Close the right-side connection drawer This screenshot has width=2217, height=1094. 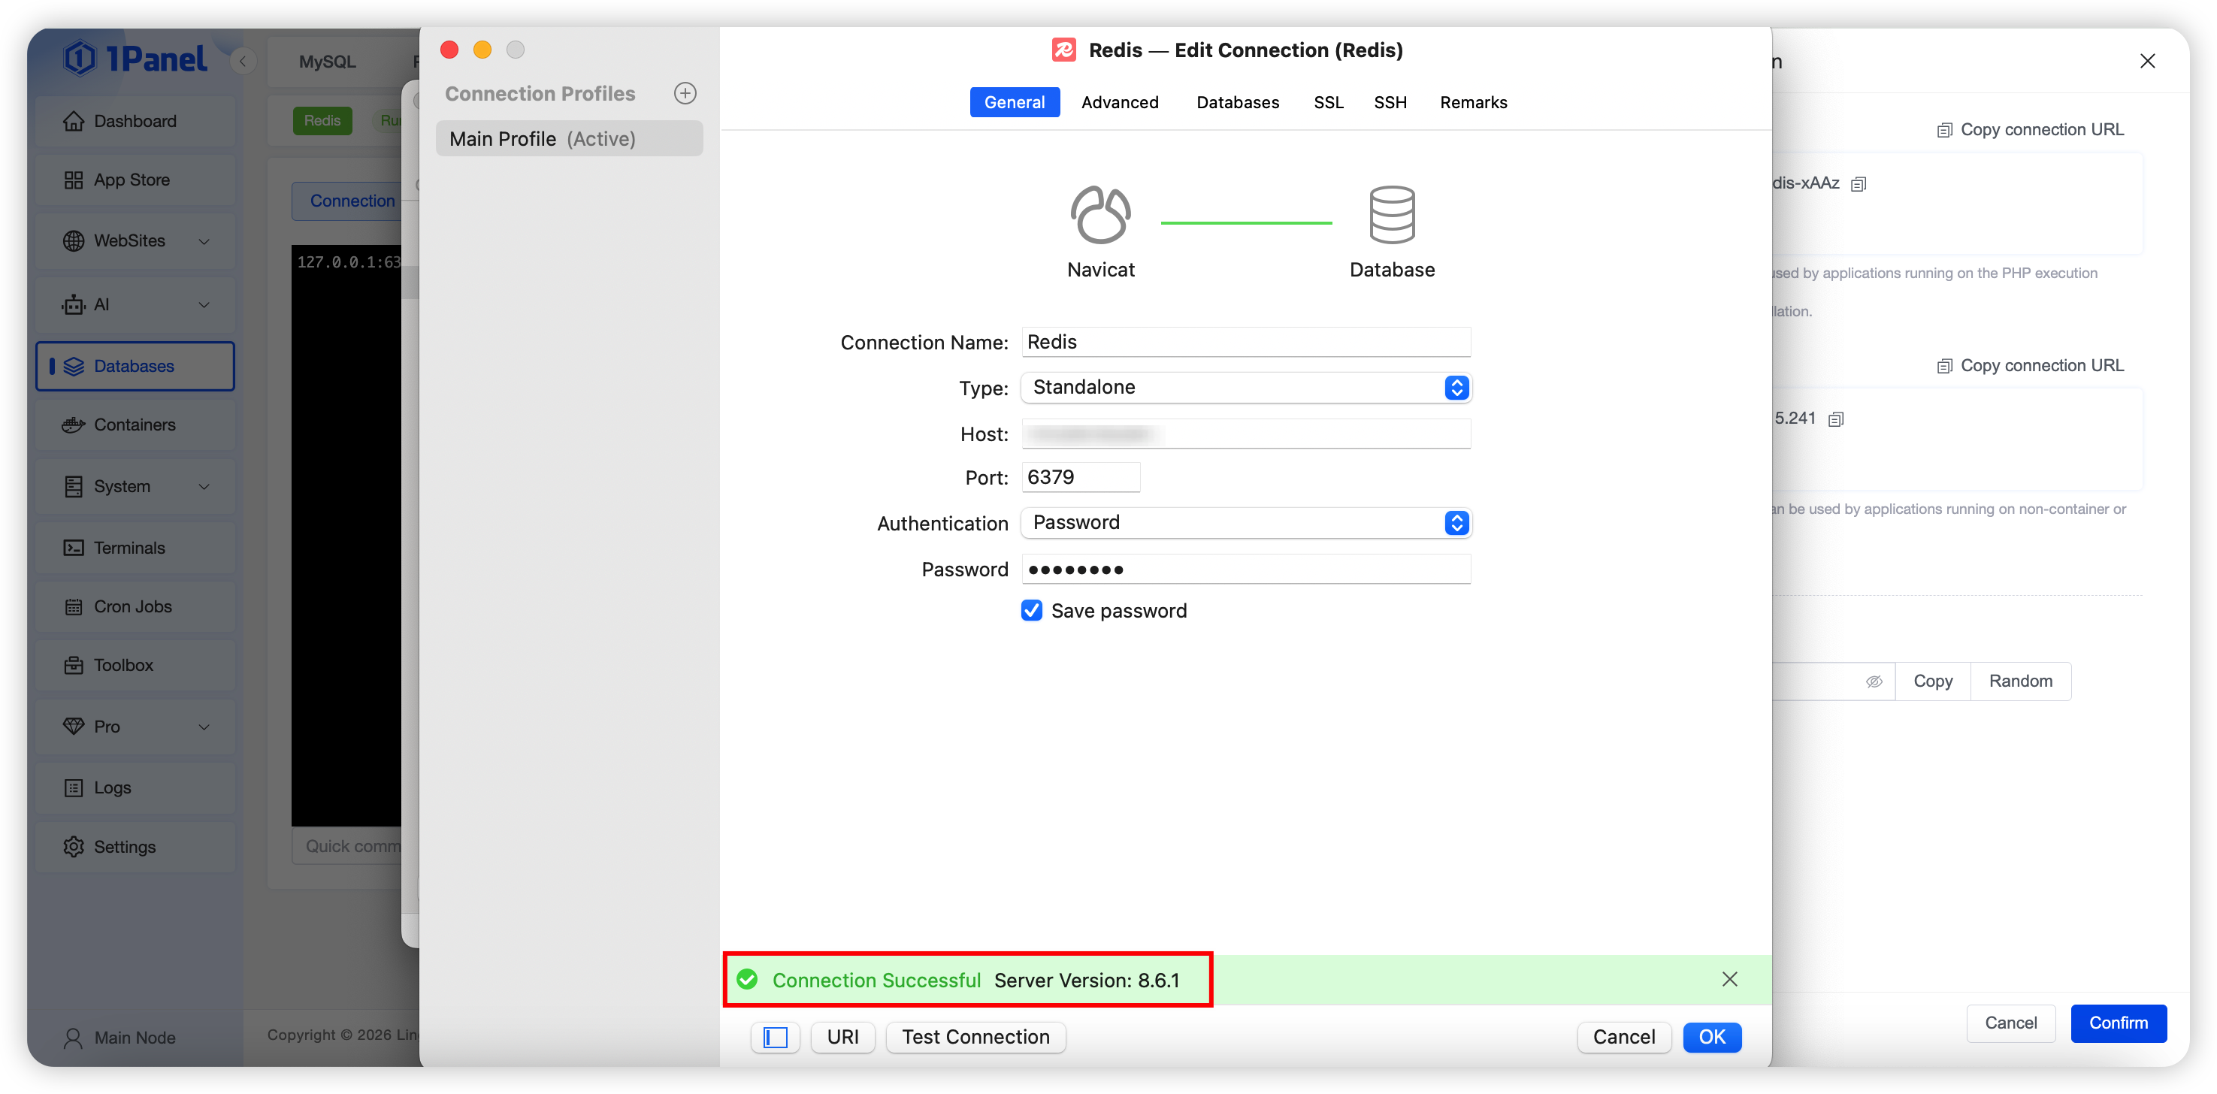click(2147, 61)
